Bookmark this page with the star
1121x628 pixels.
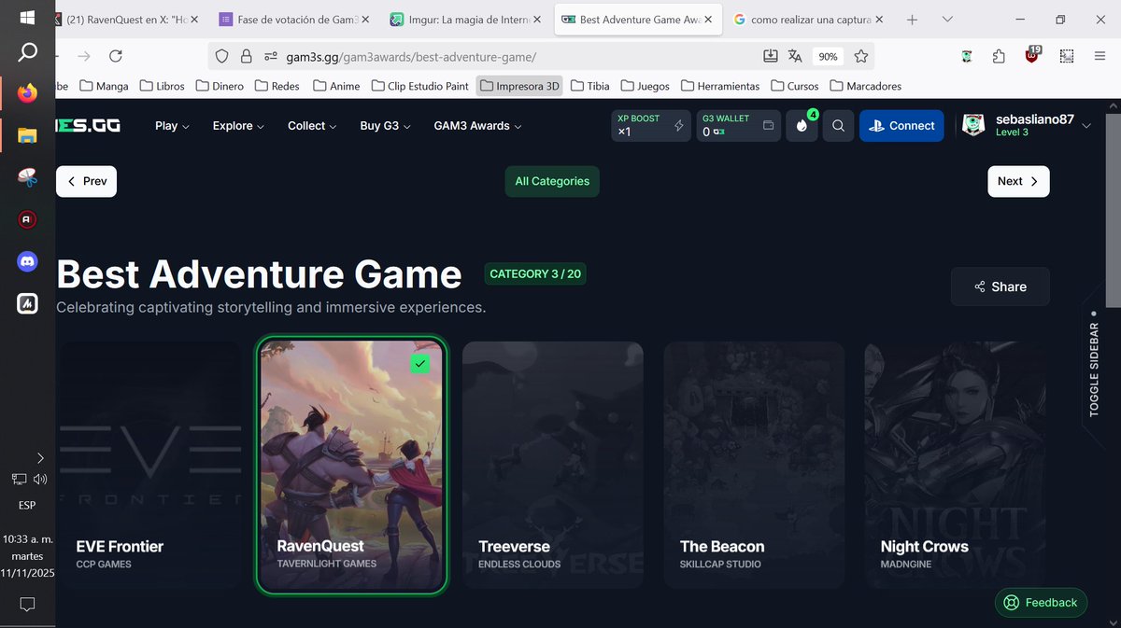point(861,56)
